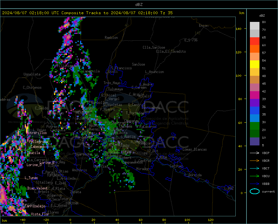Screen dimensions: 278x224
Task: Click the 'Zapata' map label
Action: pyautogui.click(x=76, y=192)
